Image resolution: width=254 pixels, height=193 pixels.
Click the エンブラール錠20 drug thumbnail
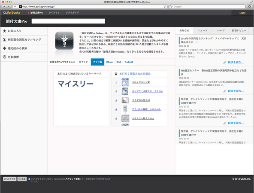(125, 91)
